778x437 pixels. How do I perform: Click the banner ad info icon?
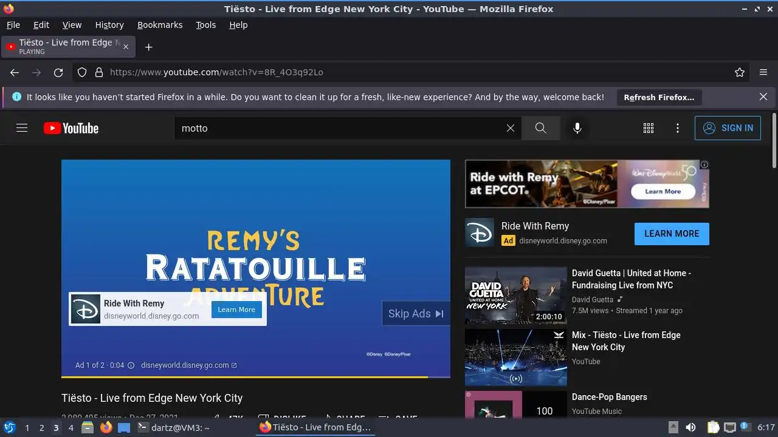pos(704,164)
